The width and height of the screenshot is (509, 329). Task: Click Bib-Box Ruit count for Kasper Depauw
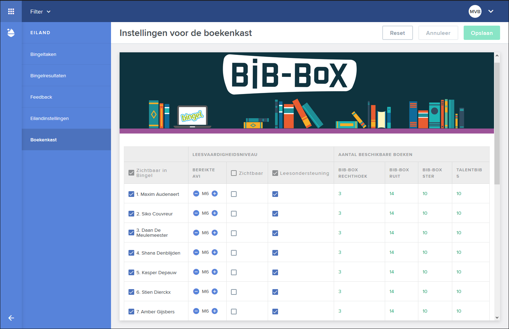[392, 272]
